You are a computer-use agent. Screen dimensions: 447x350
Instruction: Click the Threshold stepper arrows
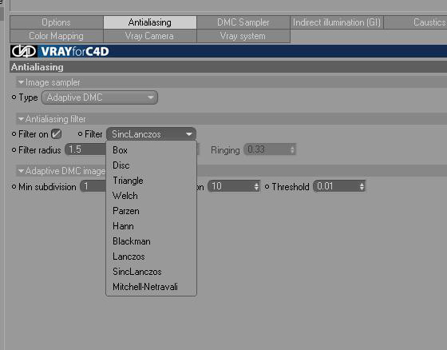(362, 186)
